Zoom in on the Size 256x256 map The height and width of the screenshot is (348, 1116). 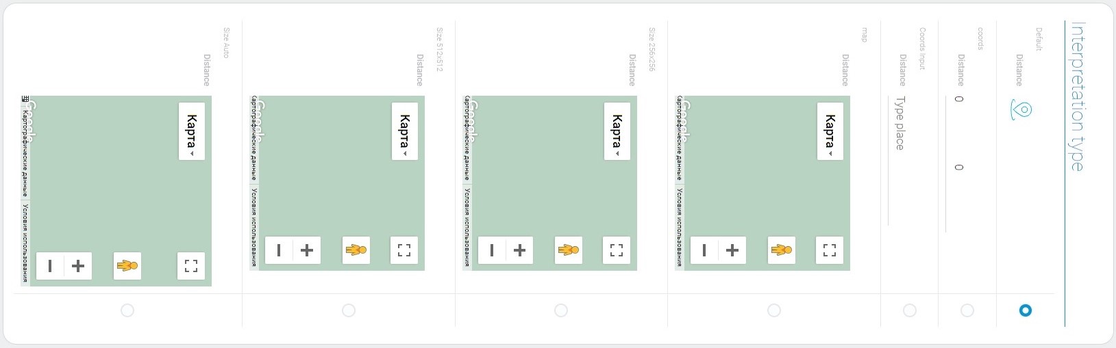pyautogui.click(x=520, y=250)
